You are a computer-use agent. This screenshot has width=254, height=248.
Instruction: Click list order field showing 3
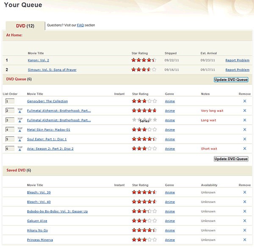pyautogui.click(x=10, y=120)
